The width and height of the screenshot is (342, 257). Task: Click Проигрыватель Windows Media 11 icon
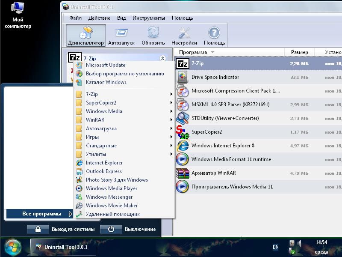coord(183,187)
